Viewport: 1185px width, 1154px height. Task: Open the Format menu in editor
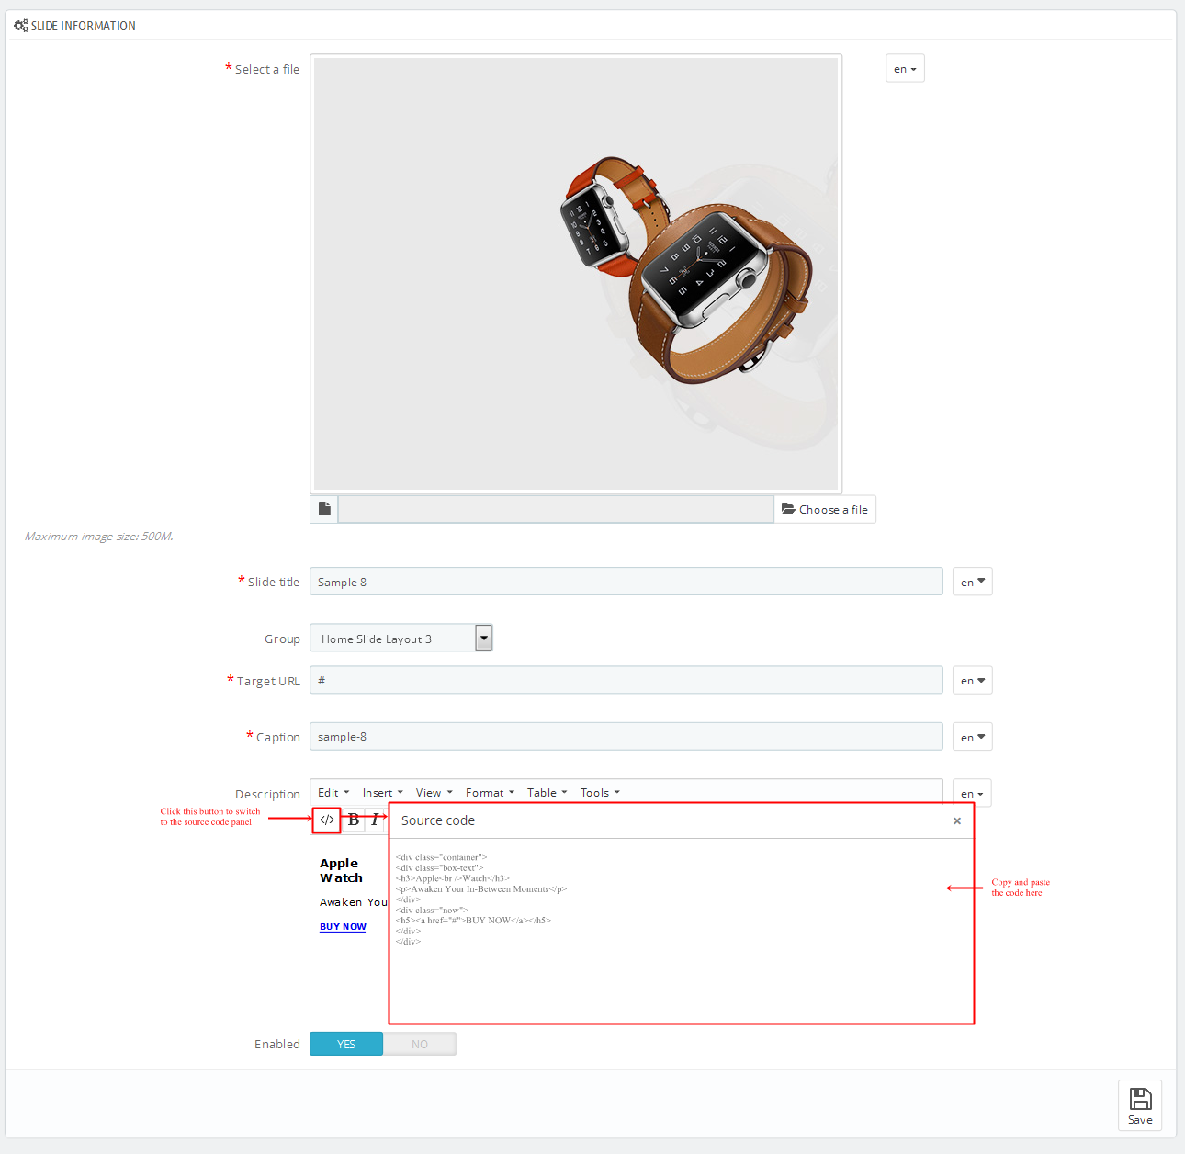(x=490, y=792)
